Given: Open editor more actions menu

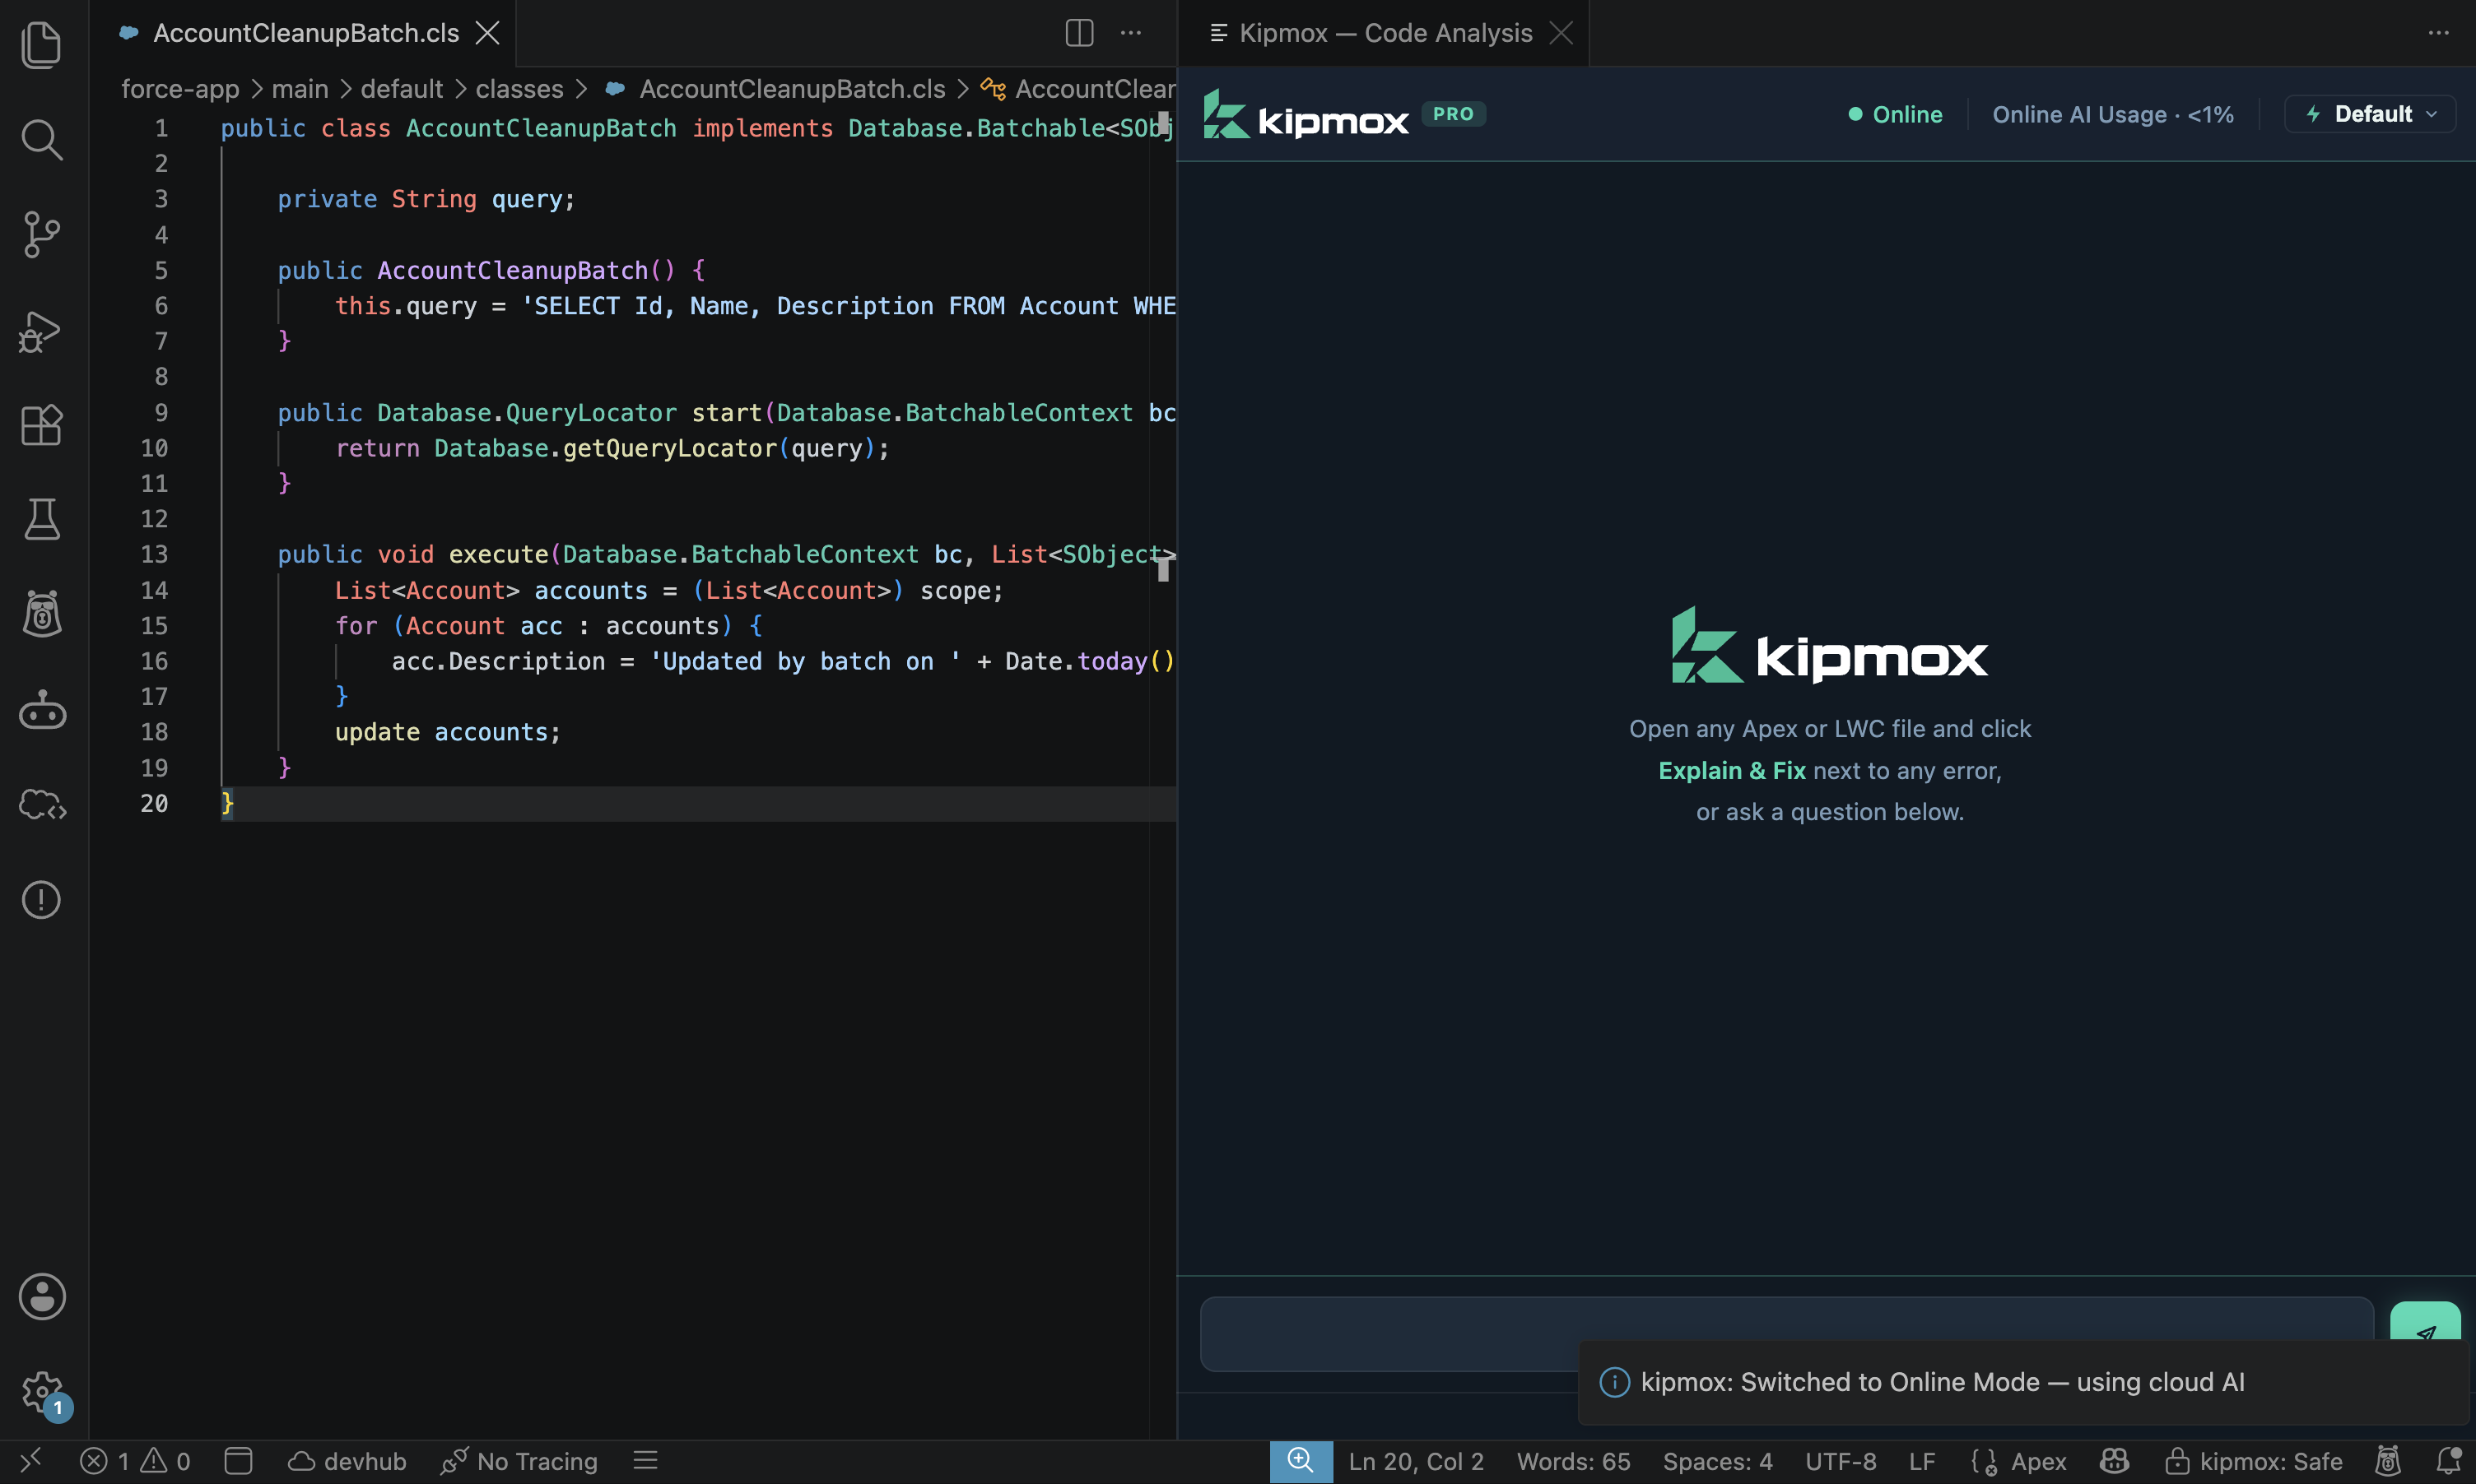Looking at the screenshot, I should tap(1130, 33).
